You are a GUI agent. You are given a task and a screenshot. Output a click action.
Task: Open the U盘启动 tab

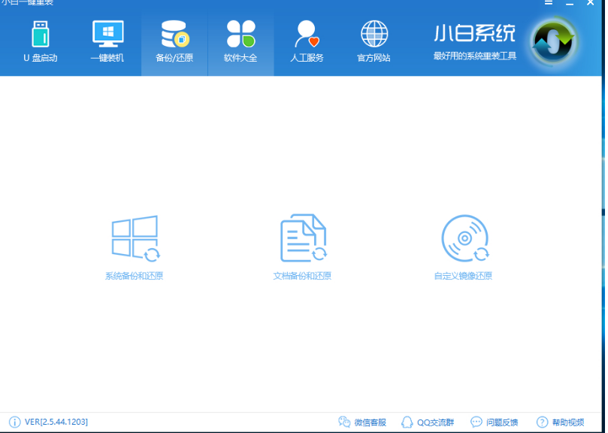point(41,42)
